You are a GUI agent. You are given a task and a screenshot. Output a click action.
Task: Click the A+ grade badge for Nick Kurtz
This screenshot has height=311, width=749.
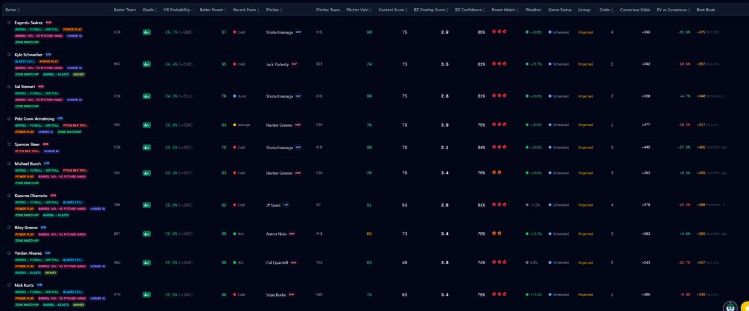pyautogui.click(x=147, y=295)
